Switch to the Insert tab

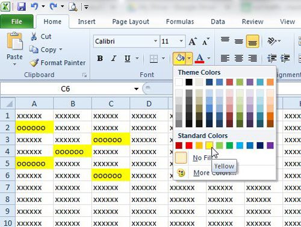[x=87, y=22]
